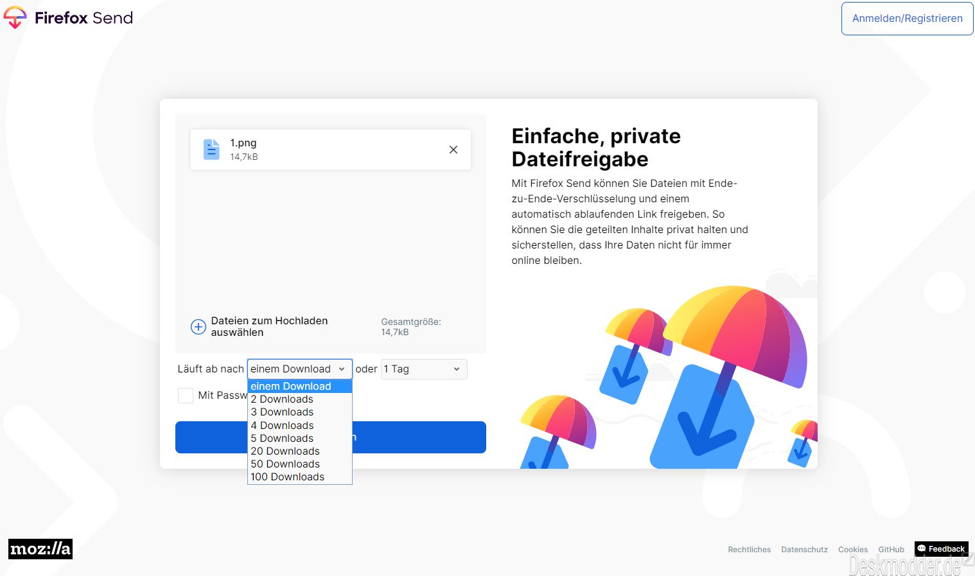The width and height of the screenshot is (975, 576).
Task: Click the Anmelden/Registrieren button
Action: pos(908,19)
